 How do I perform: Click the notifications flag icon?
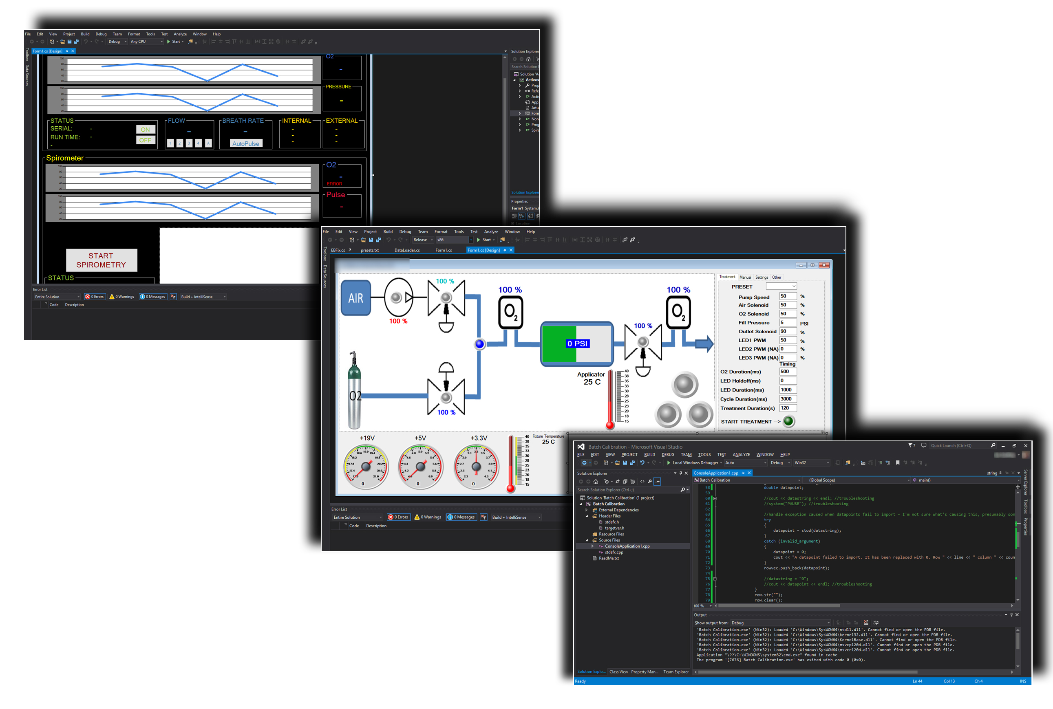point(910,445)
